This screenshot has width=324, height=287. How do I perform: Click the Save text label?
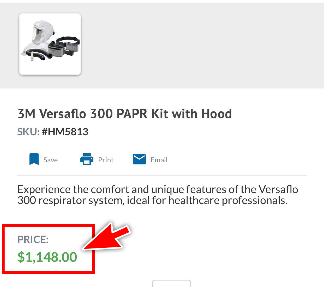coord(51,160)
